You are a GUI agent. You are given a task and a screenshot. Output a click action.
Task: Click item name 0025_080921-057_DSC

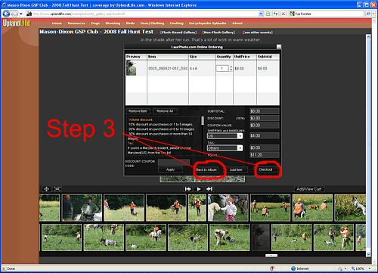[x=168, y=69]
